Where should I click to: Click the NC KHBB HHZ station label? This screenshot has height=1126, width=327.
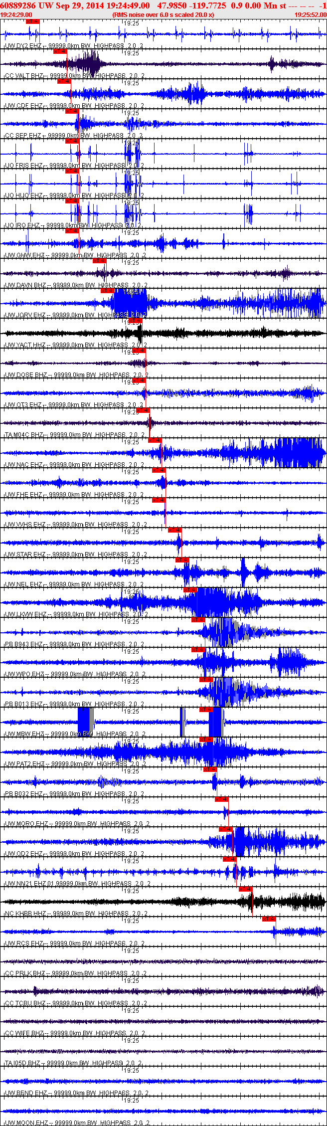point(26,914)
